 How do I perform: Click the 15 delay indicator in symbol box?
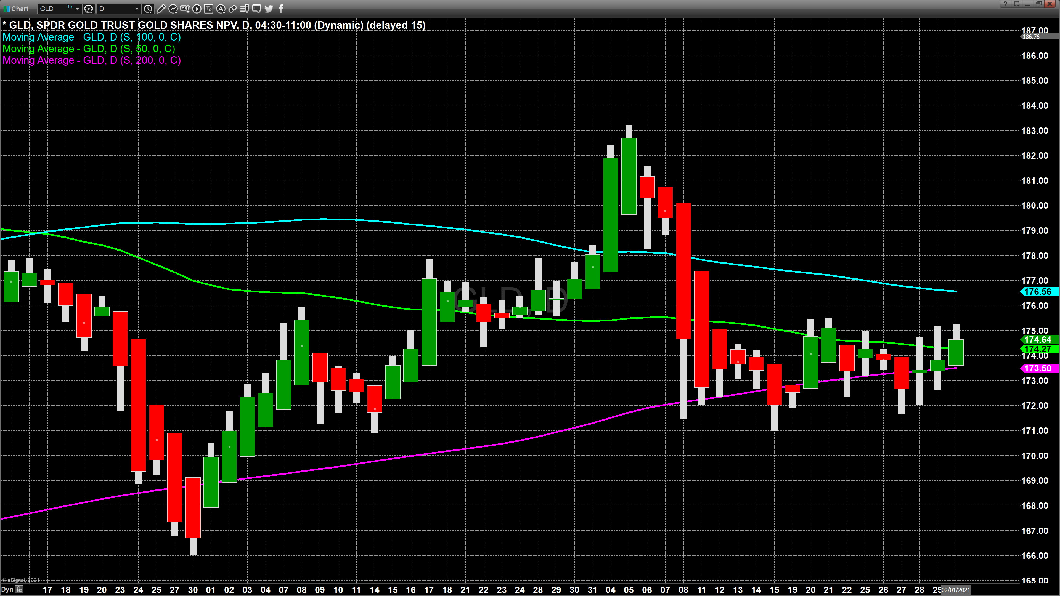[70, 6]
